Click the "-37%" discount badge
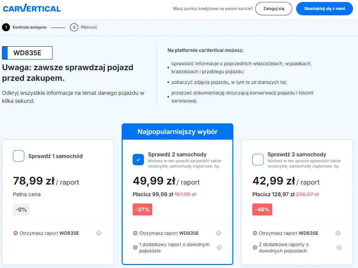The image size is (358, 268). [x=142, y=209]
